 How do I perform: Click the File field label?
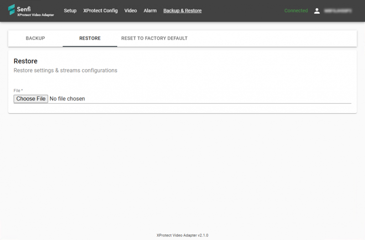[x=18, y=91]
